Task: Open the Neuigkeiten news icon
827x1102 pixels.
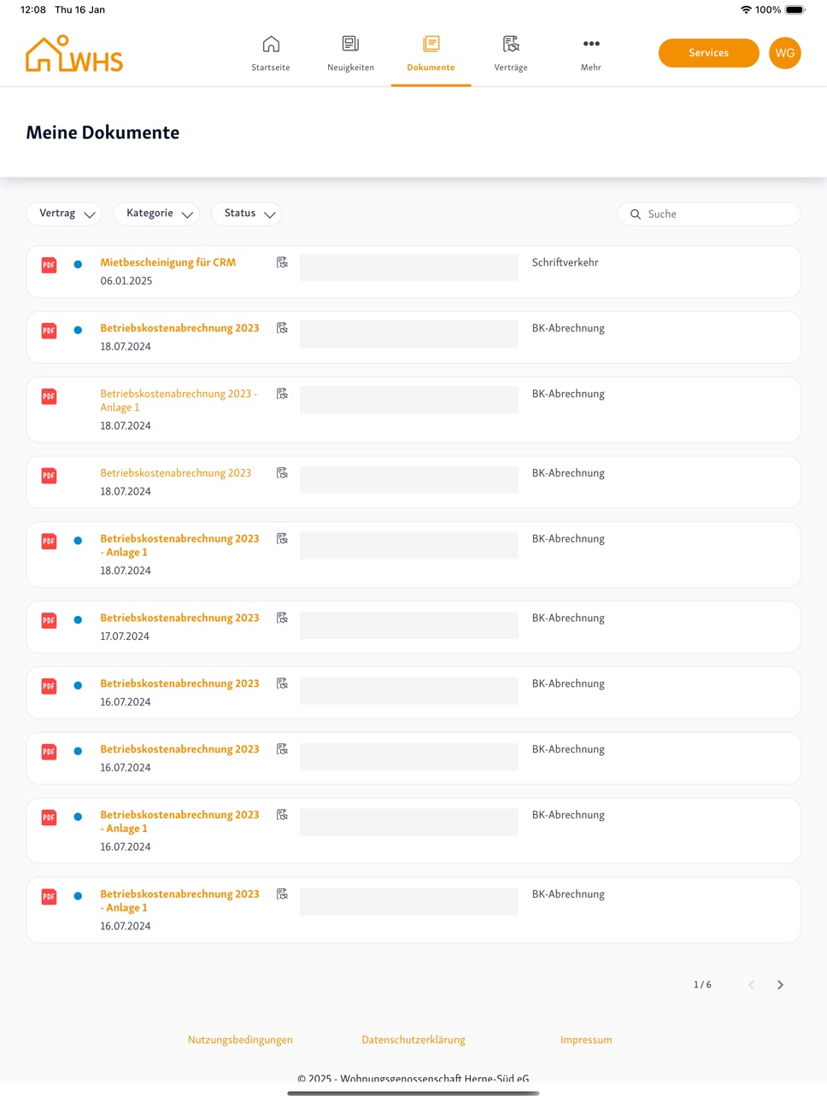Action: point(350,44)
